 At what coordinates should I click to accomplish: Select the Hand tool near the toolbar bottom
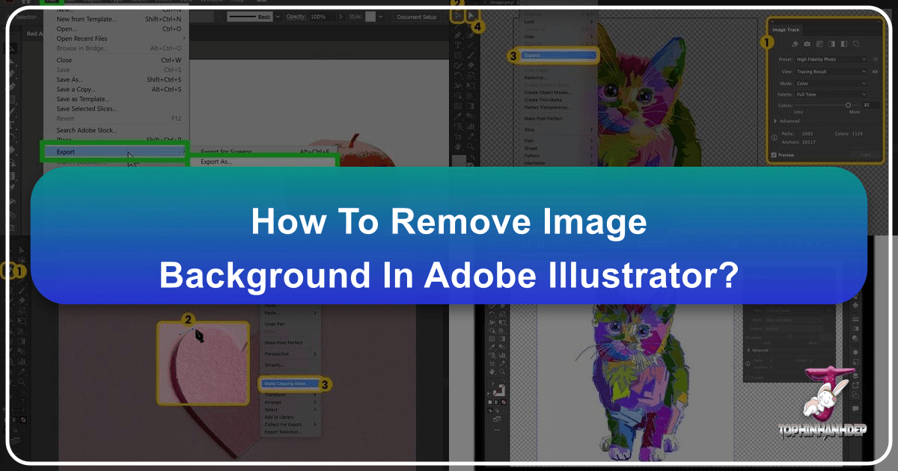[457, 146]
